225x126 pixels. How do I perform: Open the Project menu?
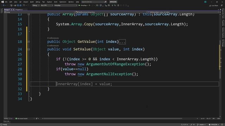point(26,2)
